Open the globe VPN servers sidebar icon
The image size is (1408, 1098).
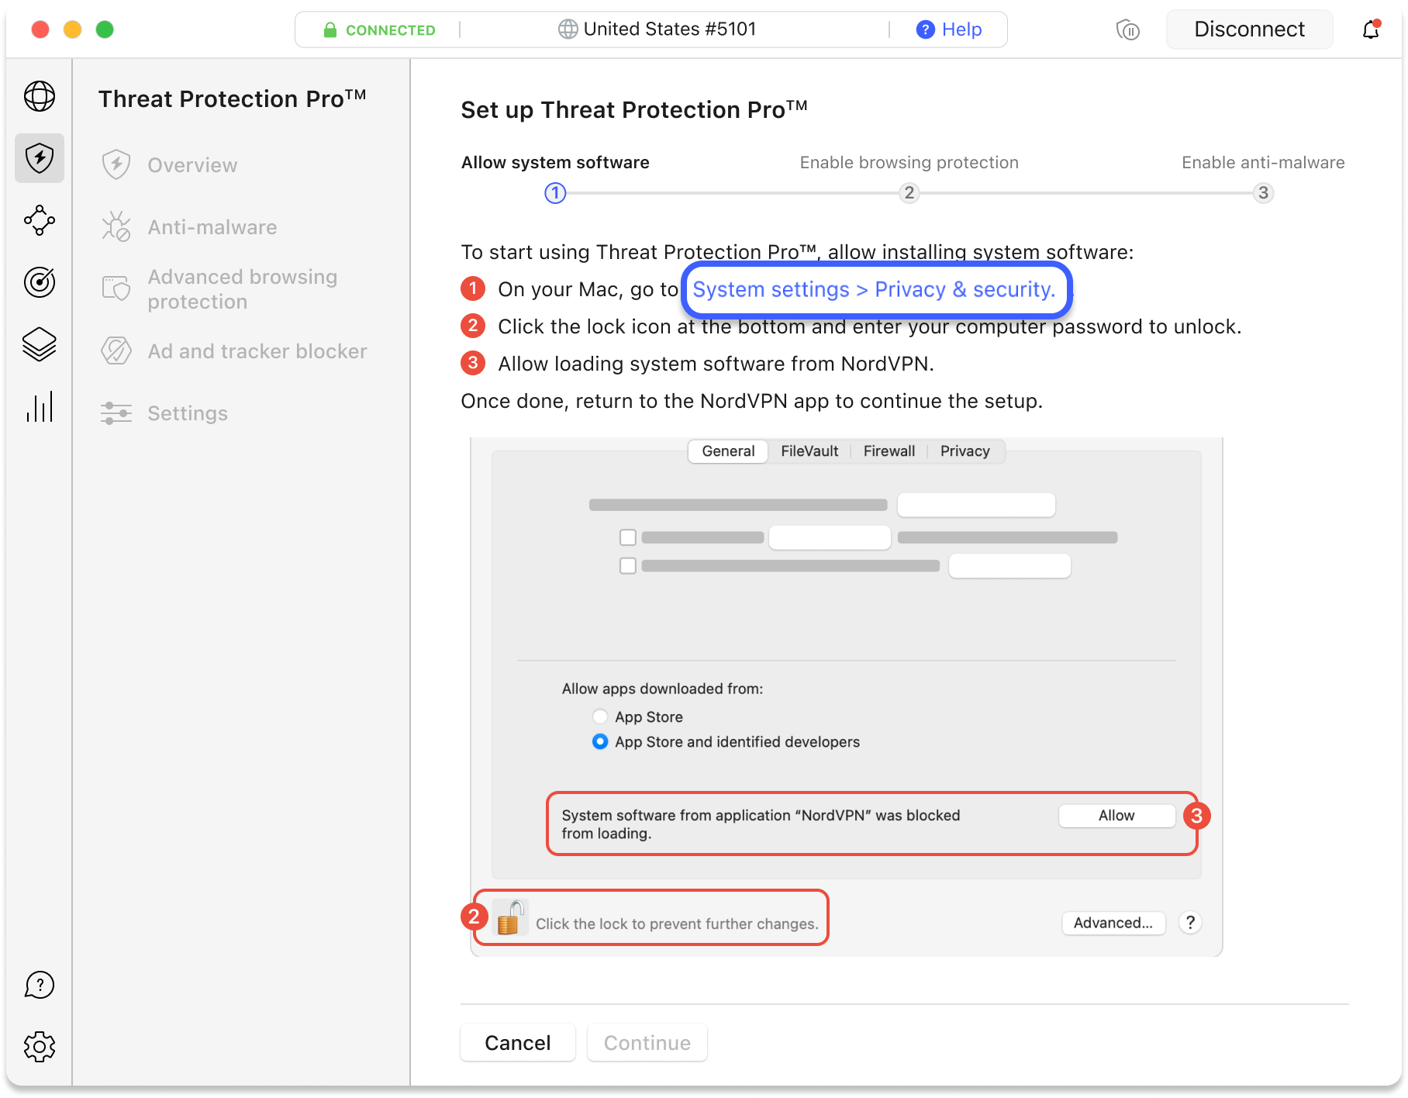pyautogui.click(x=40, y=96)
